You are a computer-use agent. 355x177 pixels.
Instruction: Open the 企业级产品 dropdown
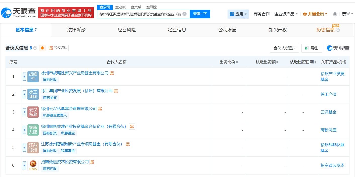tap(286, 14)
